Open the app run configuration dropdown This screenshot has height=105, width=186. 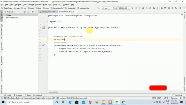click(106, 8)
